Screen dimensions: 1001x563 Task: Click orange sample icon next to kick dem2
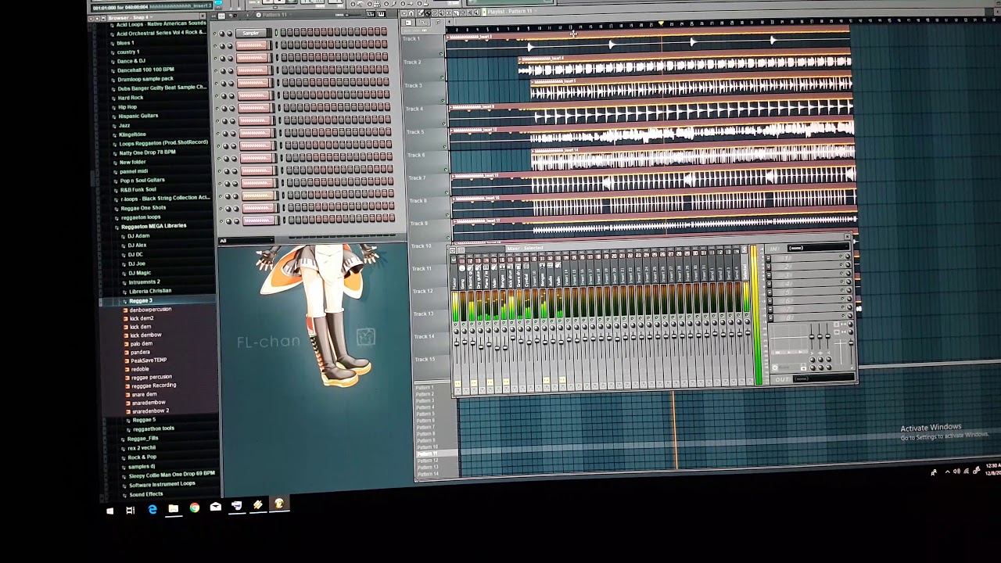click(125, 318)
